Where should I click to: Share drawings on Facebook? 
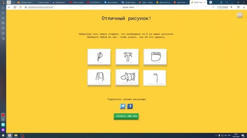point(130,106)
